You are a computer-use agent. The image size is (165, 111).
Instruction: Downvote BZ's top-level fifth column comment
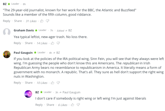(x=48, y=21)
